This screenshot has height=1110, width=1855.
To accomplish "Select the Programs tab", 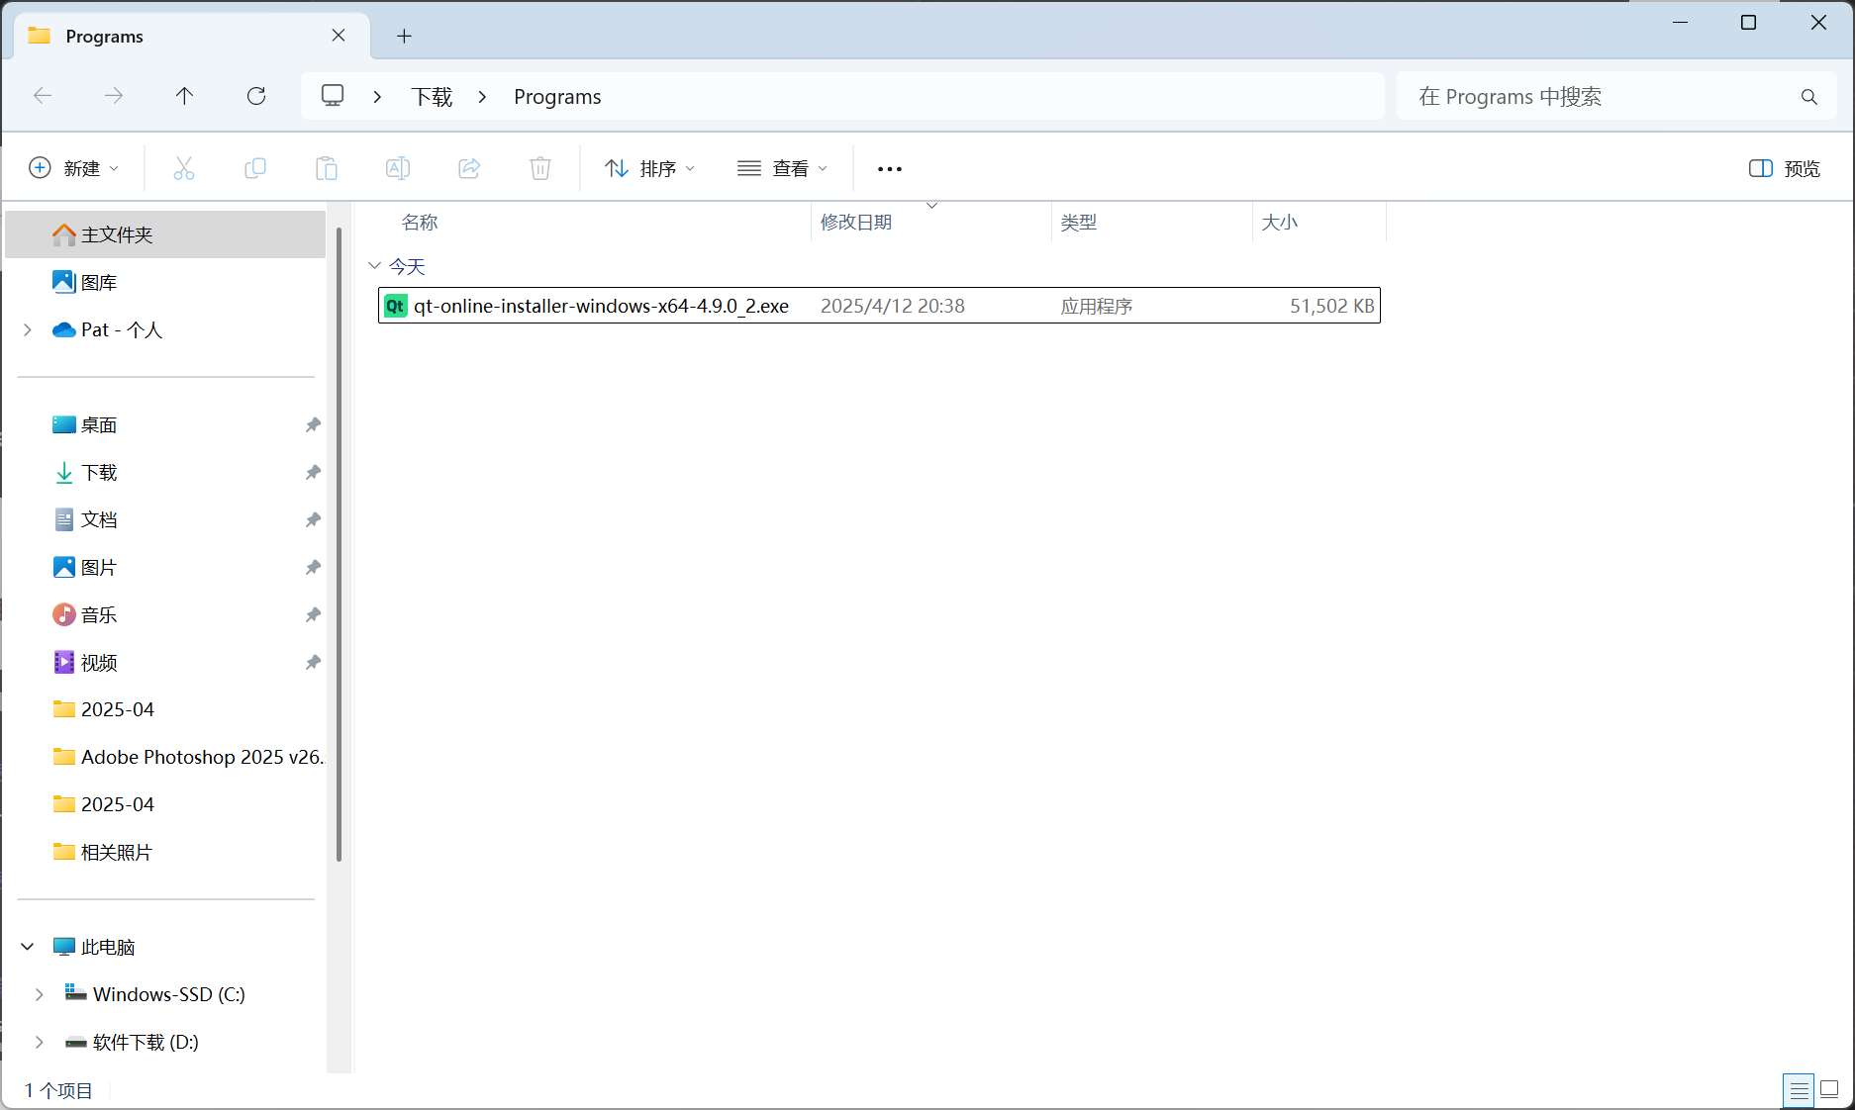I will point(193,36).
